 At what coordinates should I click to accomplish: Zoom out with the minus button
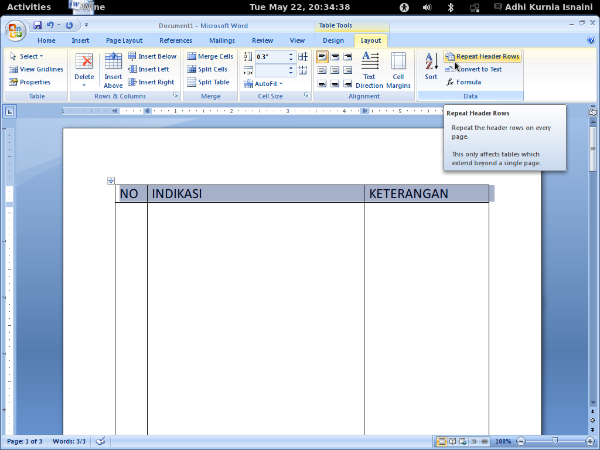click(521, 441)
